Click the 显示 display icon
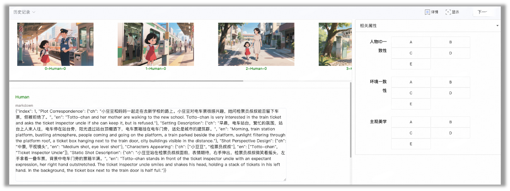This screenshot has height=191, width=510. (448, 12)
